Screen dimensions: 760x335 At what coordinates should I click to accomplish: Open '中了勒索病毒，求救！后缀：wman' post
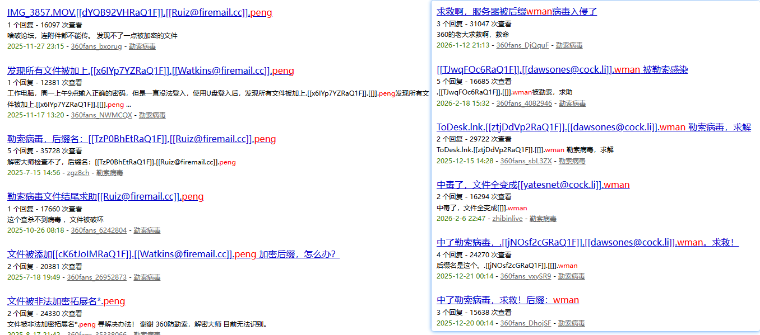click(507, 300)
